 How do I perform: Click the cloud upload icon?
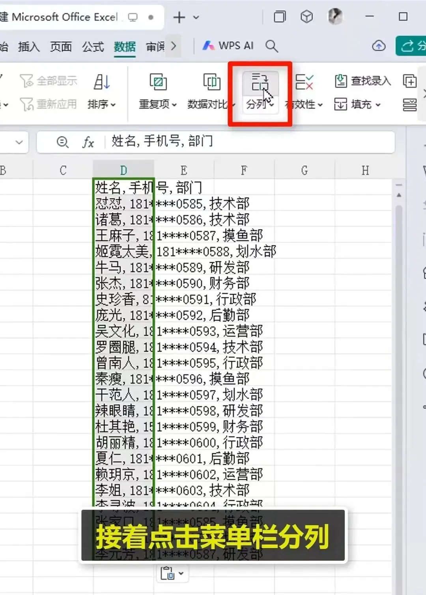pos(379,46)
